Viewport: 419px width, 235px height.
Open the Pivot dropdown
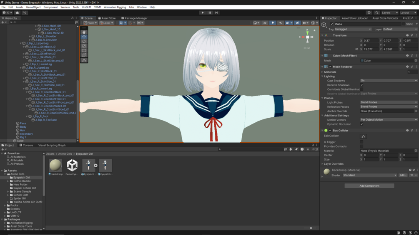90,23
